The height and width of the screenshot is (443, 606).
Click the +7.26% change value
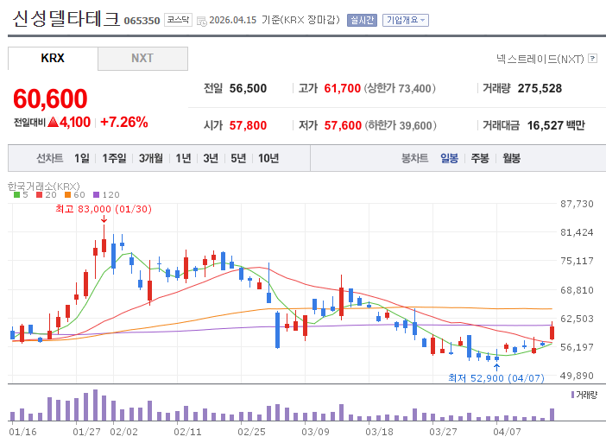[124, 122]
